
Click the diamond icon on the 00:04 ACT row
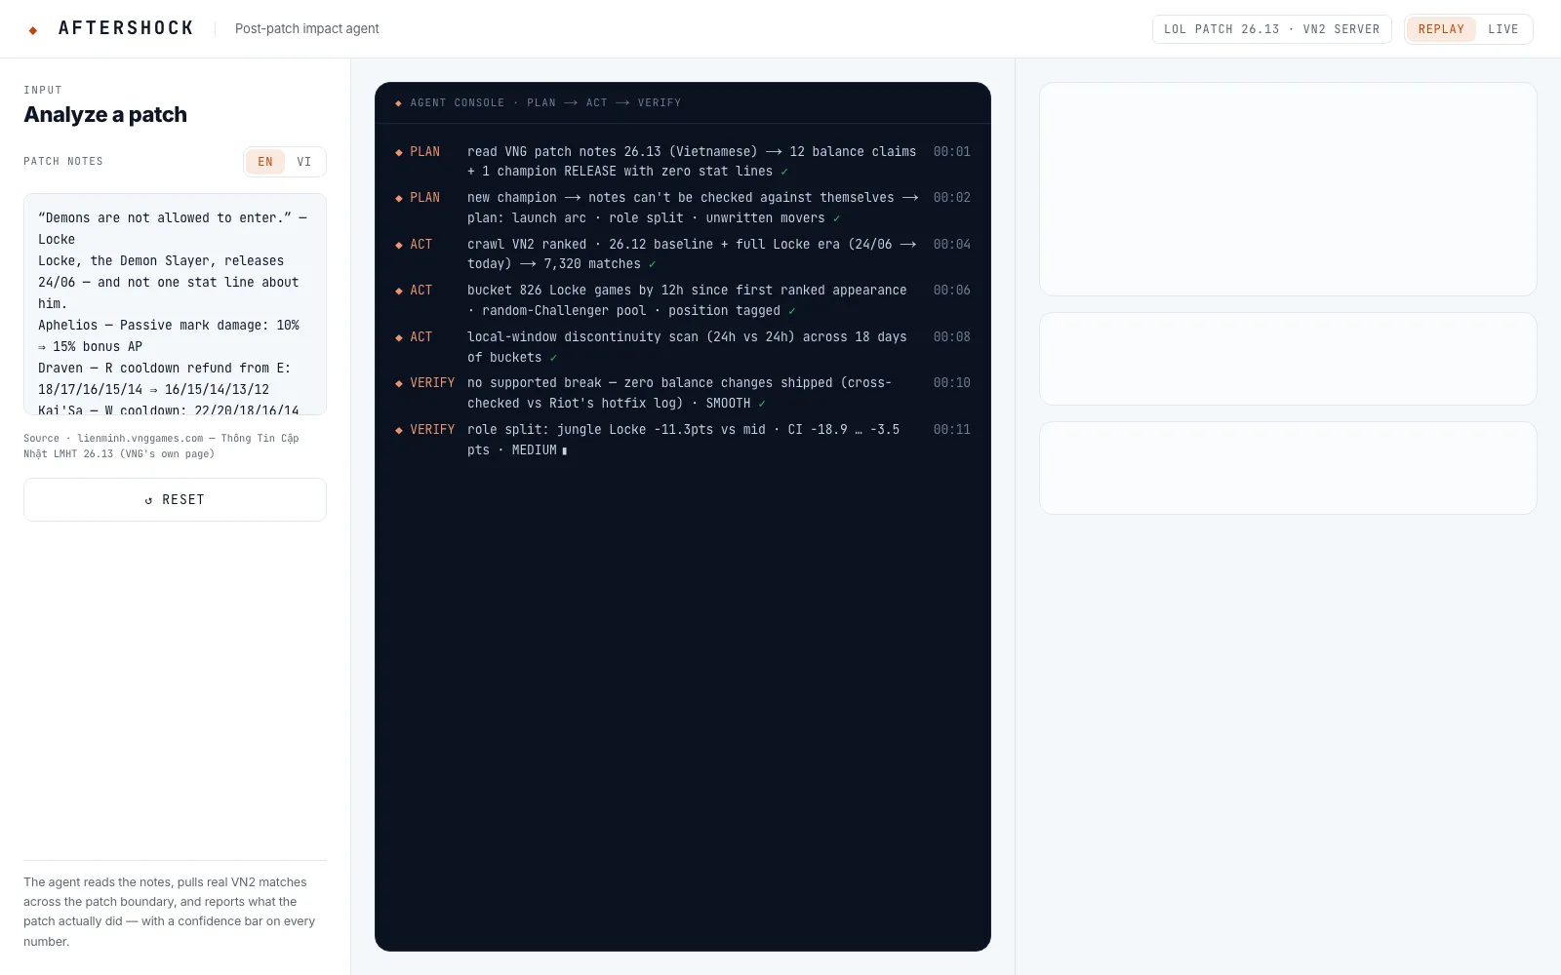point(399,245)
